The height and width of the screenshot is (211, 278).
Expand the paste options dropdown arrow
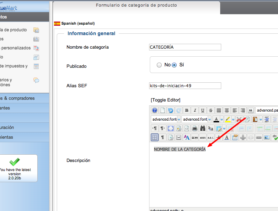coord(261,120)
